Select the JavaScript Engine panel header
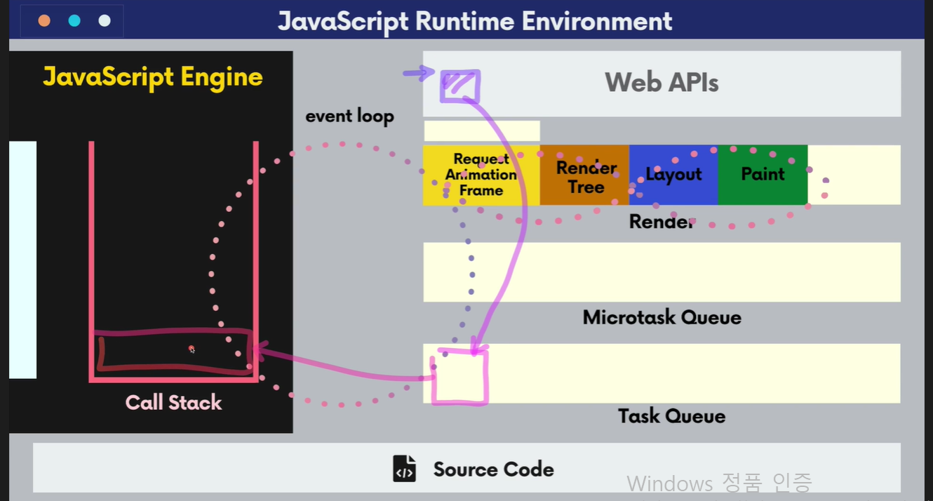This screenshot has height=501, width=933. click(x=152, y=77)
